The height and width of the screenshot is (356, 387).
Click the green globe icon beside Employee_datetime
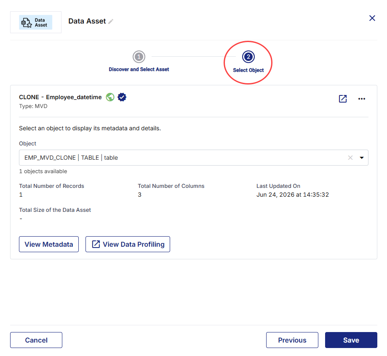pos(110,97)
